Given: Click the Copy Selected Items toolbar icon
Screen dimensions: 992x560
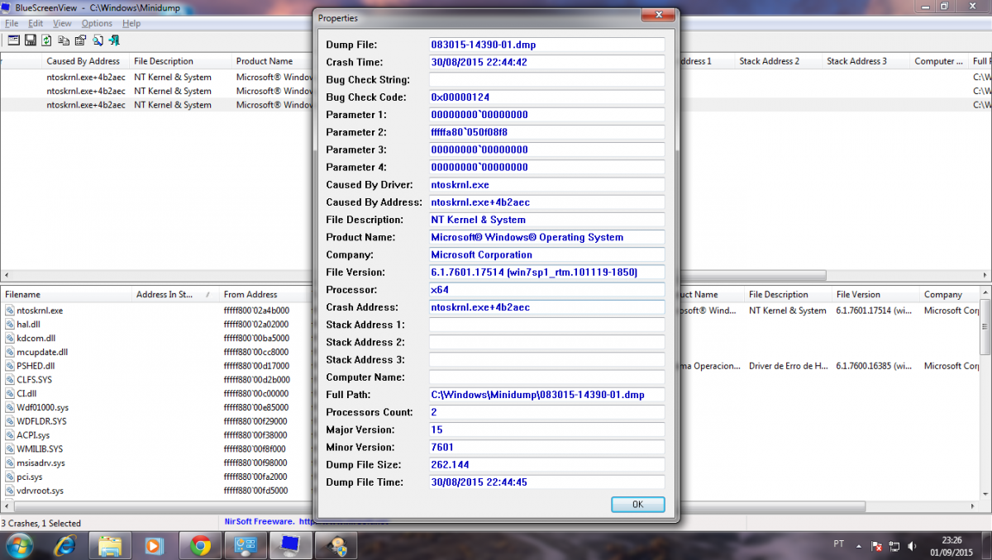Looking at the screenshot, I should tap(64, 40).
